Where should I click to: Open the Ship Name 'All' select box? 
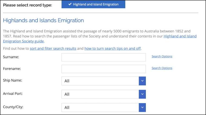[100, 81]
